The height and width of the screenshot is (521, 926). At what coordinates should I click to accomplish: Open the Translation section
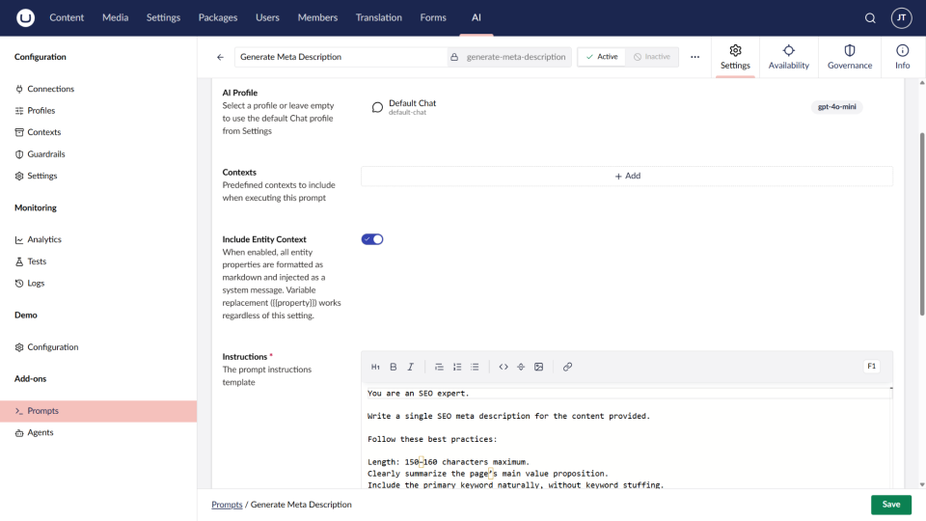click(x=378, y=17)
